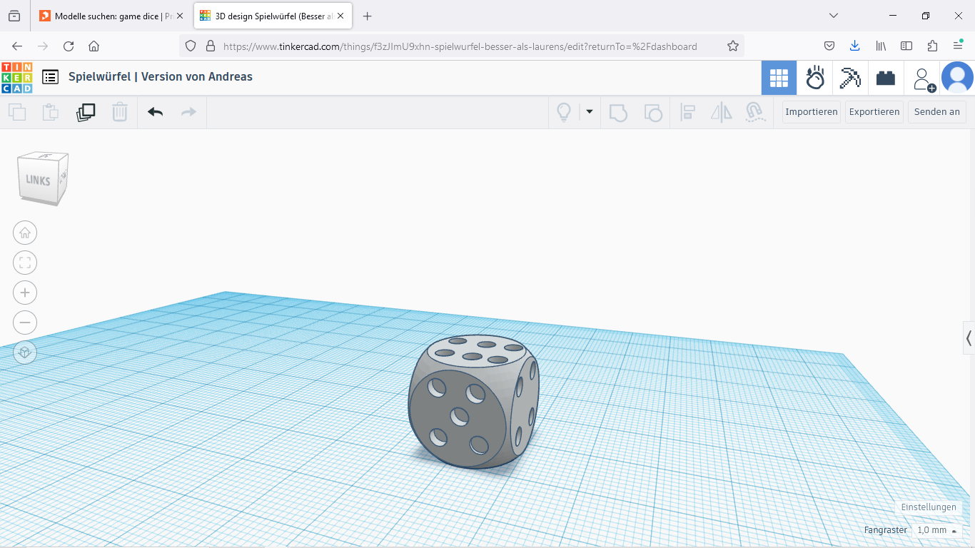The width and height of the screenshot is (975, 548).
Task: Open the library bookmarks icon
Action: coord(881,46)
